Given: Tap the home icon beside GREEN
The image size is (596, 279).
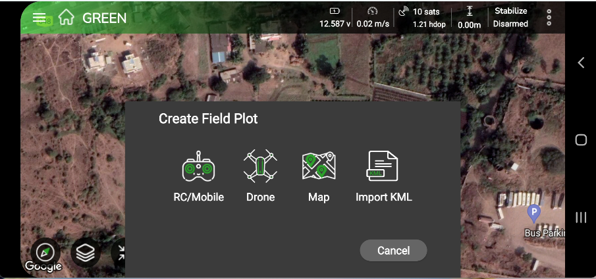Looking at the screenshot, I should pyautogui.click(x=66, y=18).
